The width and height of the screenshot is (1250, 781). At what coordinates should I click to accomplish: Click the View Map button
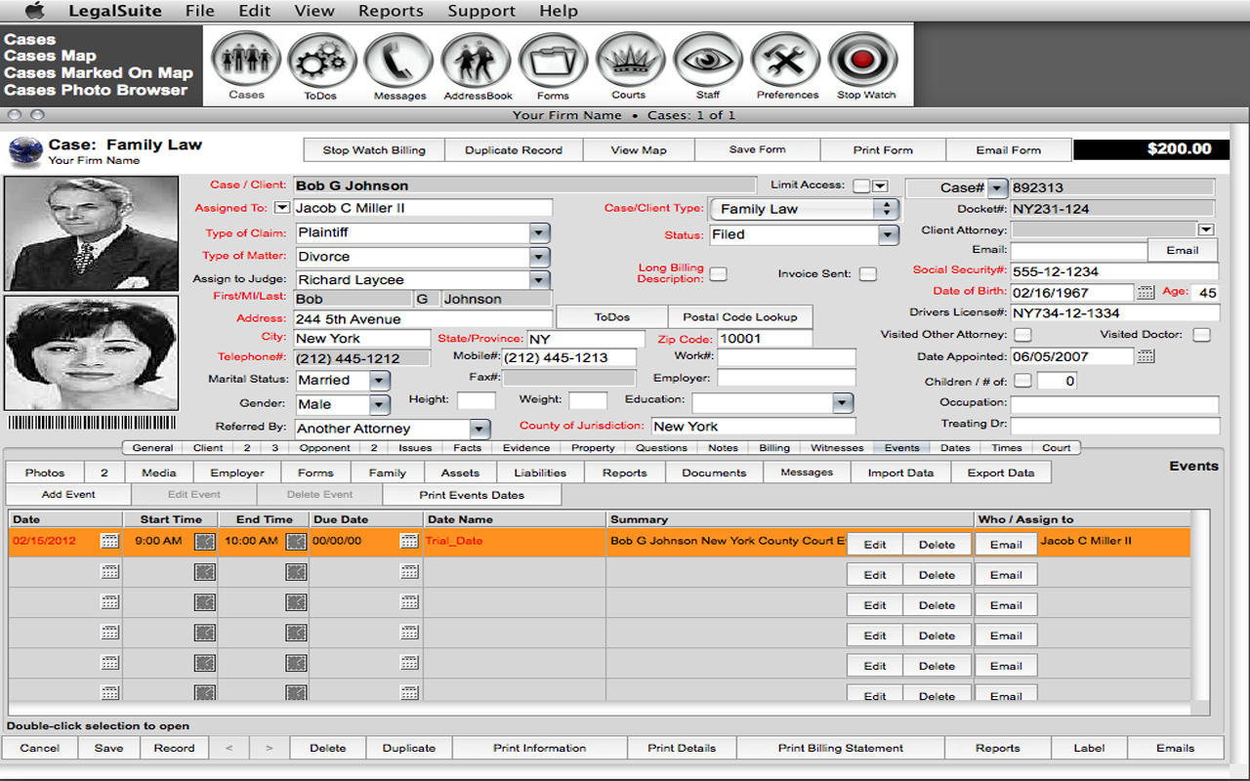click(x=639, y=150)
